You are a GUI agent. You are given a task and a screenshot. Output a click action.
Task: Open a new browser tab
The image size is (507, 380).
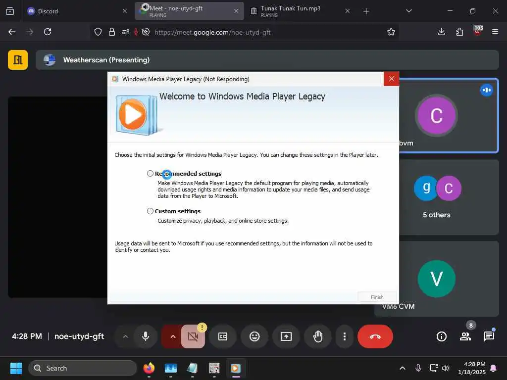coord(366,11)
